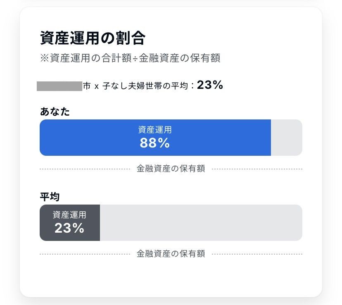342x305 pixels.
Task: Select the 平均 section label
Action: (x=50, y=196)
